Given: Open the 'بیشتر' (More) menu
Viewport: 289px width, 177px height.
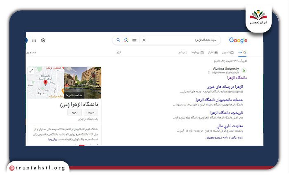Looking at the screenshot, I should [182, 53].
